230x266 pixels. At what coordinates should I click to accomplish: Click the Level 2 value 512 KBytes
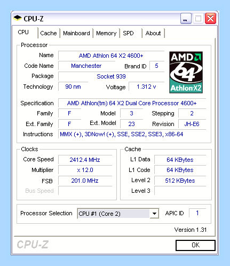tap(180, 181)
